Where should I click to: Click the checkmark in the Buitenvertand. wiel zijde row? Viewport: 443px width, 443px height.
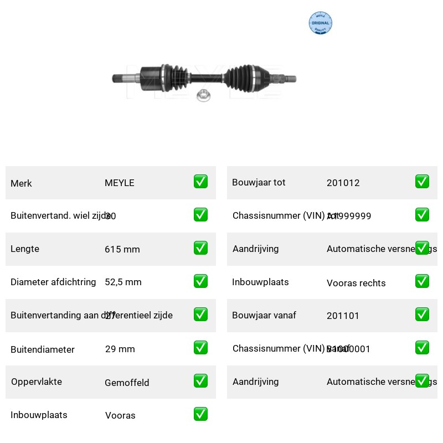pyautogui.click(x=200, y=215)
